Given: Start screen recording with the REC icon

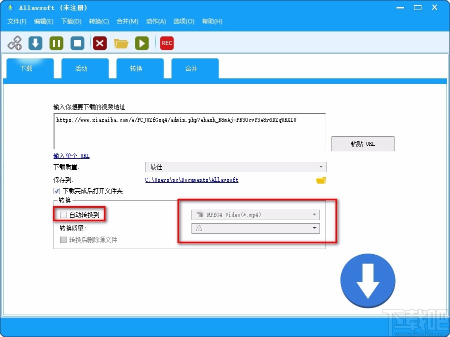Looking at the screenshot, I should pyautogui.click(x=166, y=43).
